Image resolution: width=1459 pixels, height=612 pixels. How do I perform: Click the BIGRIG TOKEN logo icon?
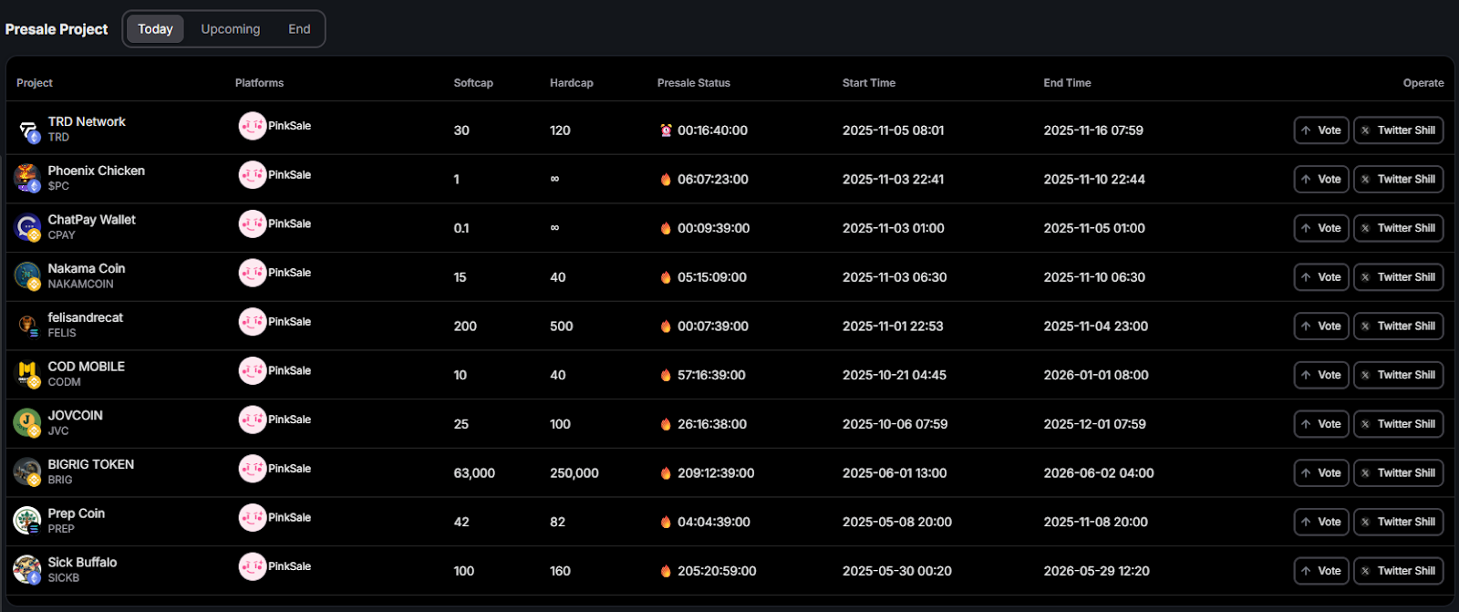click(27, 472)
